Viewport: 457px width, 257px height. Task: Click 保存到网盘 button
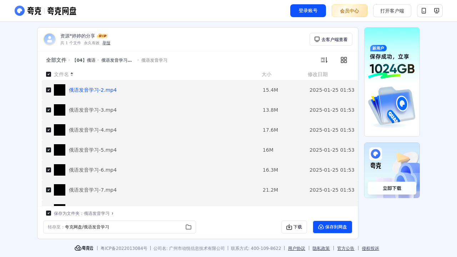tap(332, 227)
